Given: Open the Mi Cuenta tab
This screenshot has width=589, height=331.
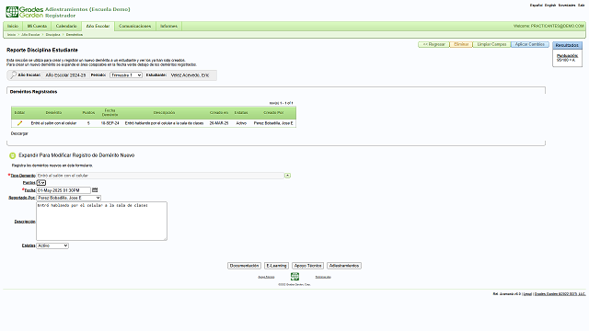Looking at the screenshot, I should [37, 27].
